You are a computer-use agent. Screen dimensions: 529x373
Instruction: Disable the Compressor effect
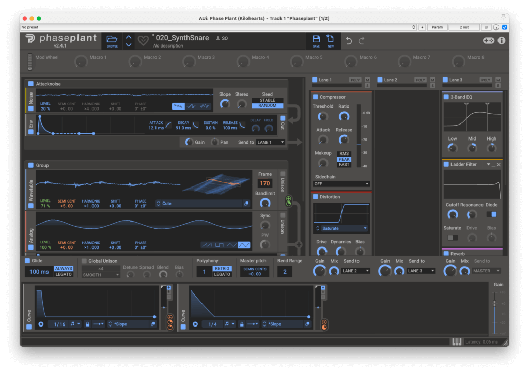pos(316,97)
